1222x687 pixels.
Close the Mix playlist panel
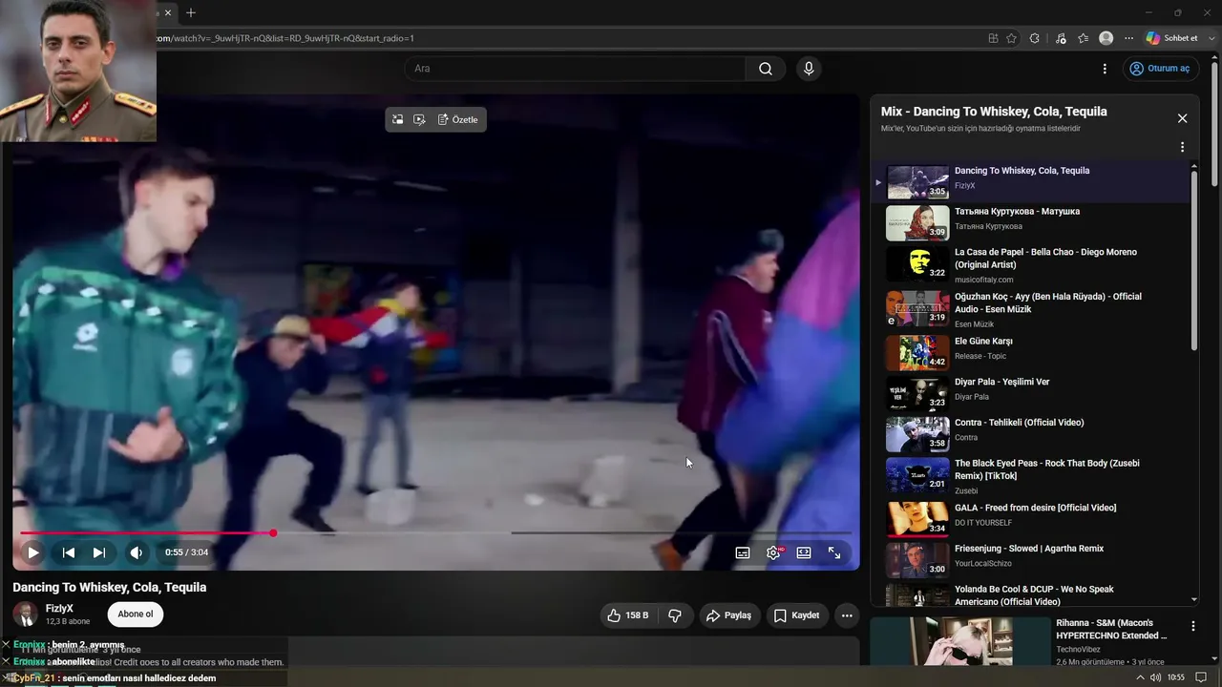coord(1182,118)
